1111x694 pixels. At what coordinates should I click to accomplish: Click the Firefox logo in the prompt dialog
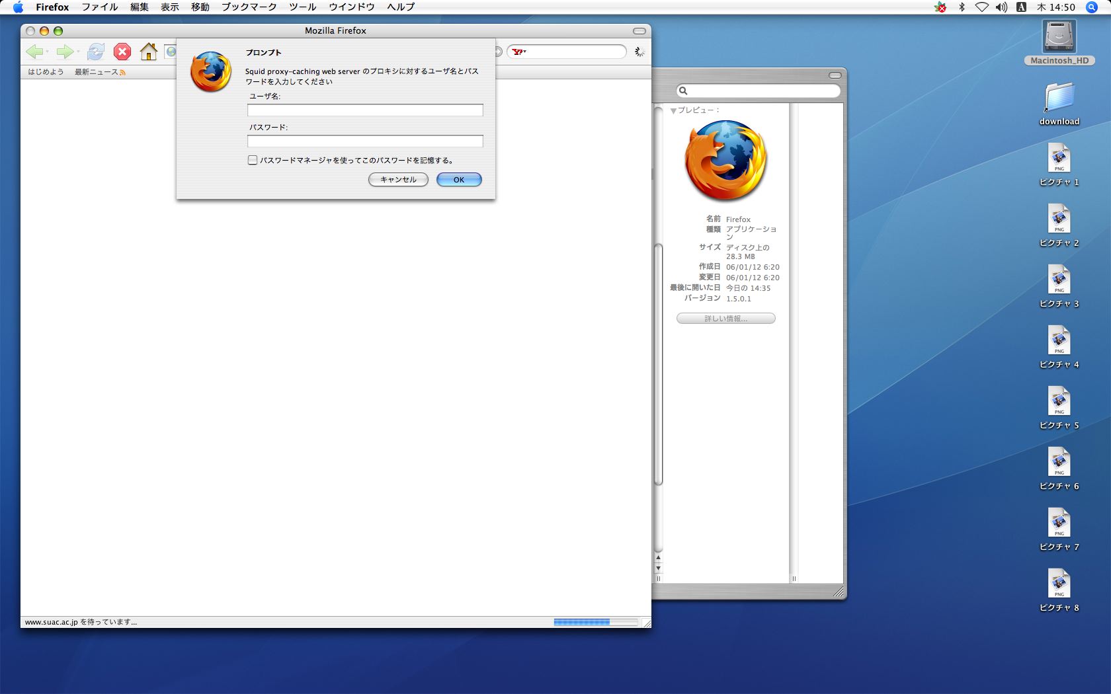tap(211, 71)
